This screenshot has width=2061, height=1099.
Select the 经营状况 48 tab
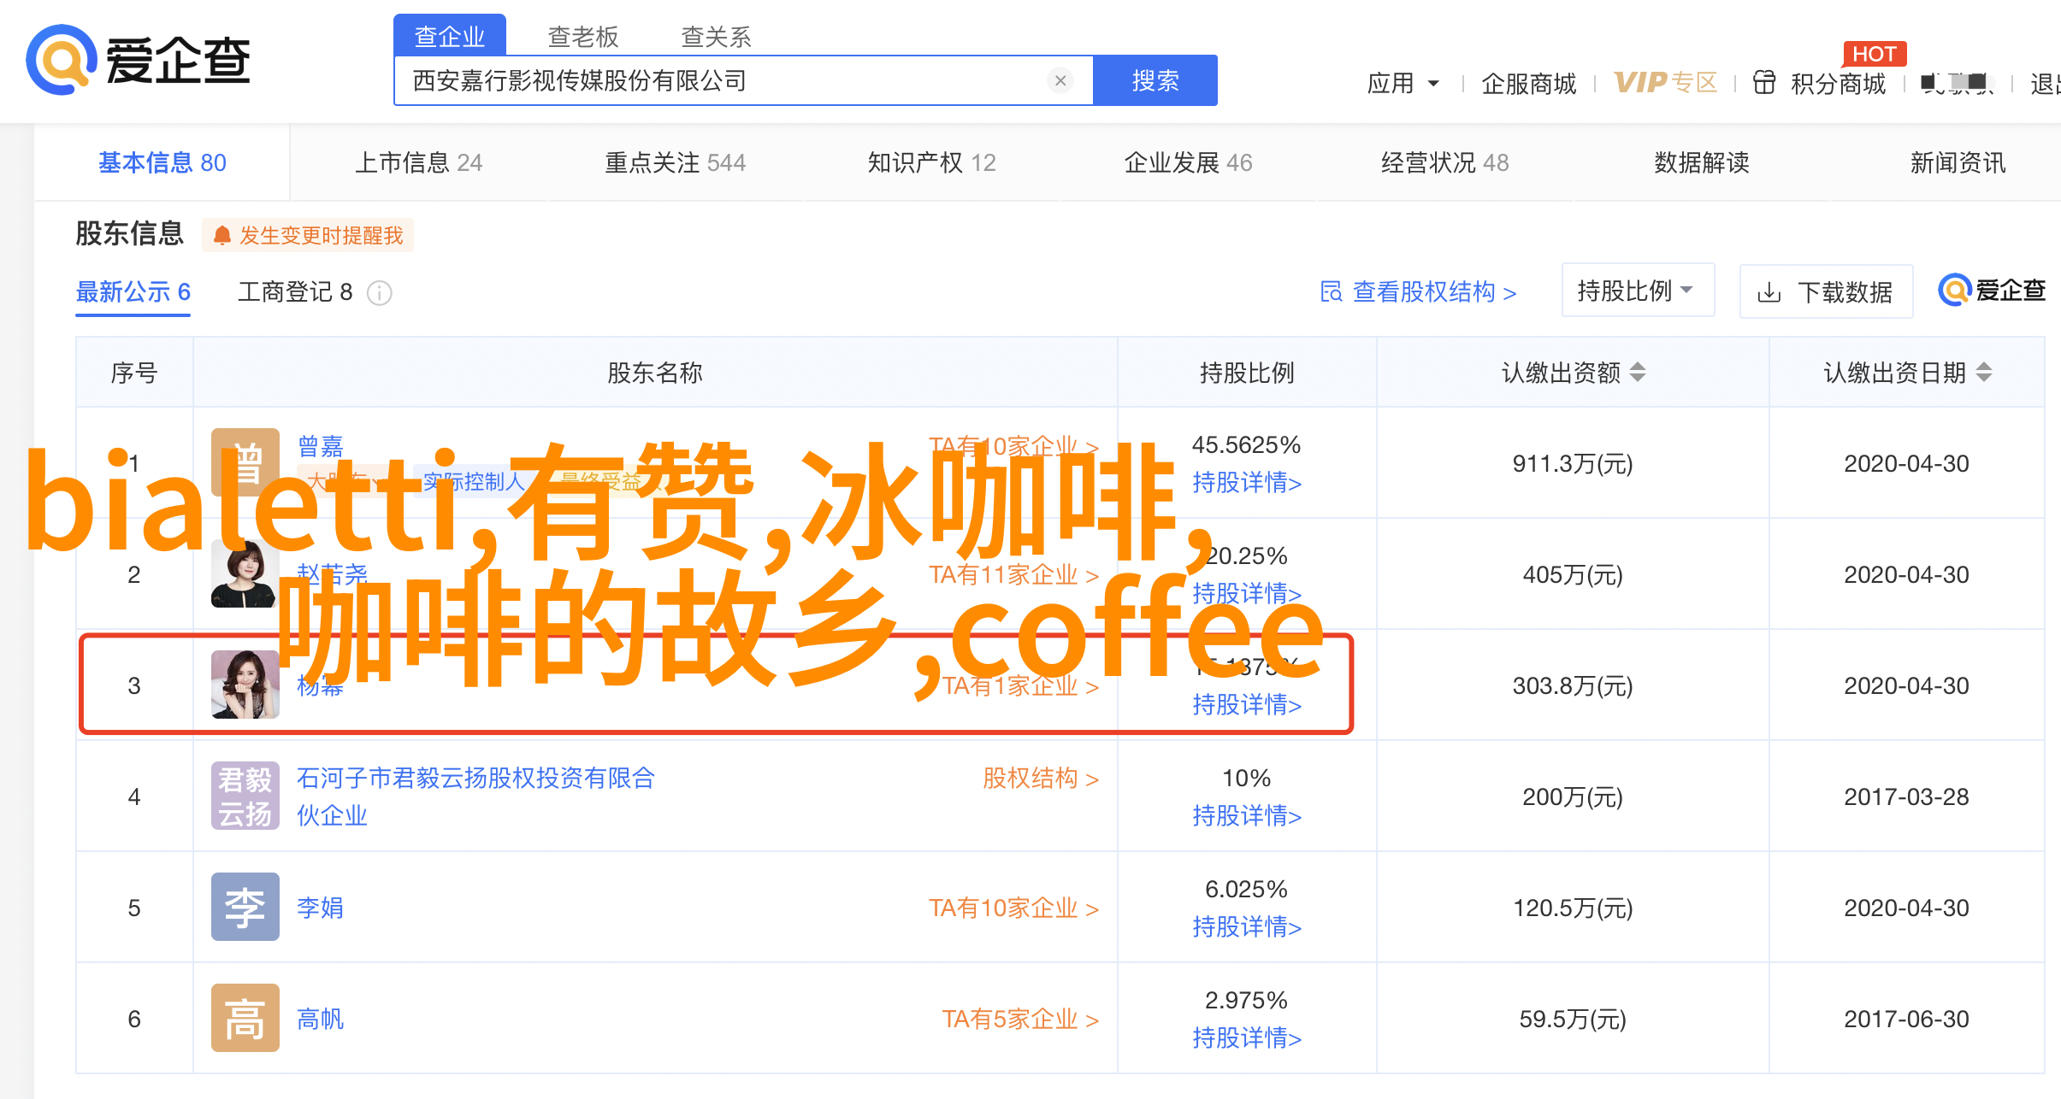pos(1445,162)
